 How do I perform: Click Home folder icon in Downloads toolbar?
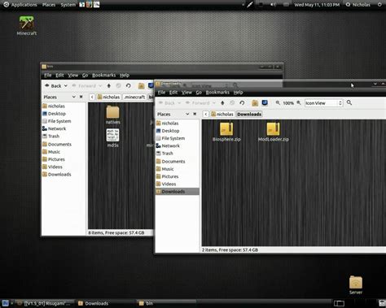pos(255,103)
